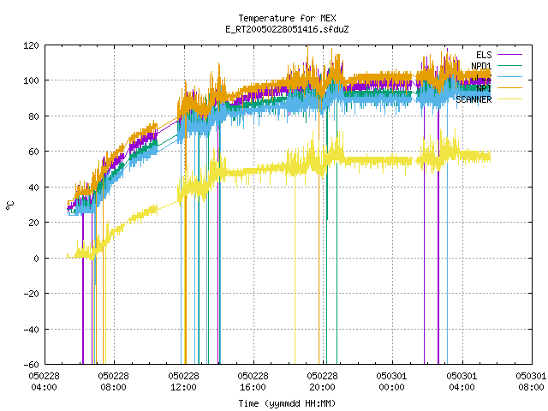Click the ELS legend label
The width and height of the screenshot is (548, 411).
(x=484, y=55)
